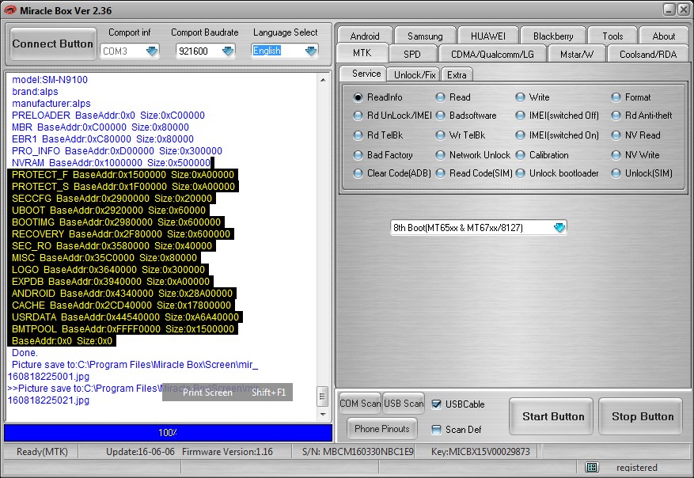
Task: Open the Mstar/W tab
Action: [577, 54]
